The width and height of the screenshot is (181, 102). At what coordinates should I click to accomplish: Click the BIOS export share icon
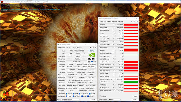89,62
